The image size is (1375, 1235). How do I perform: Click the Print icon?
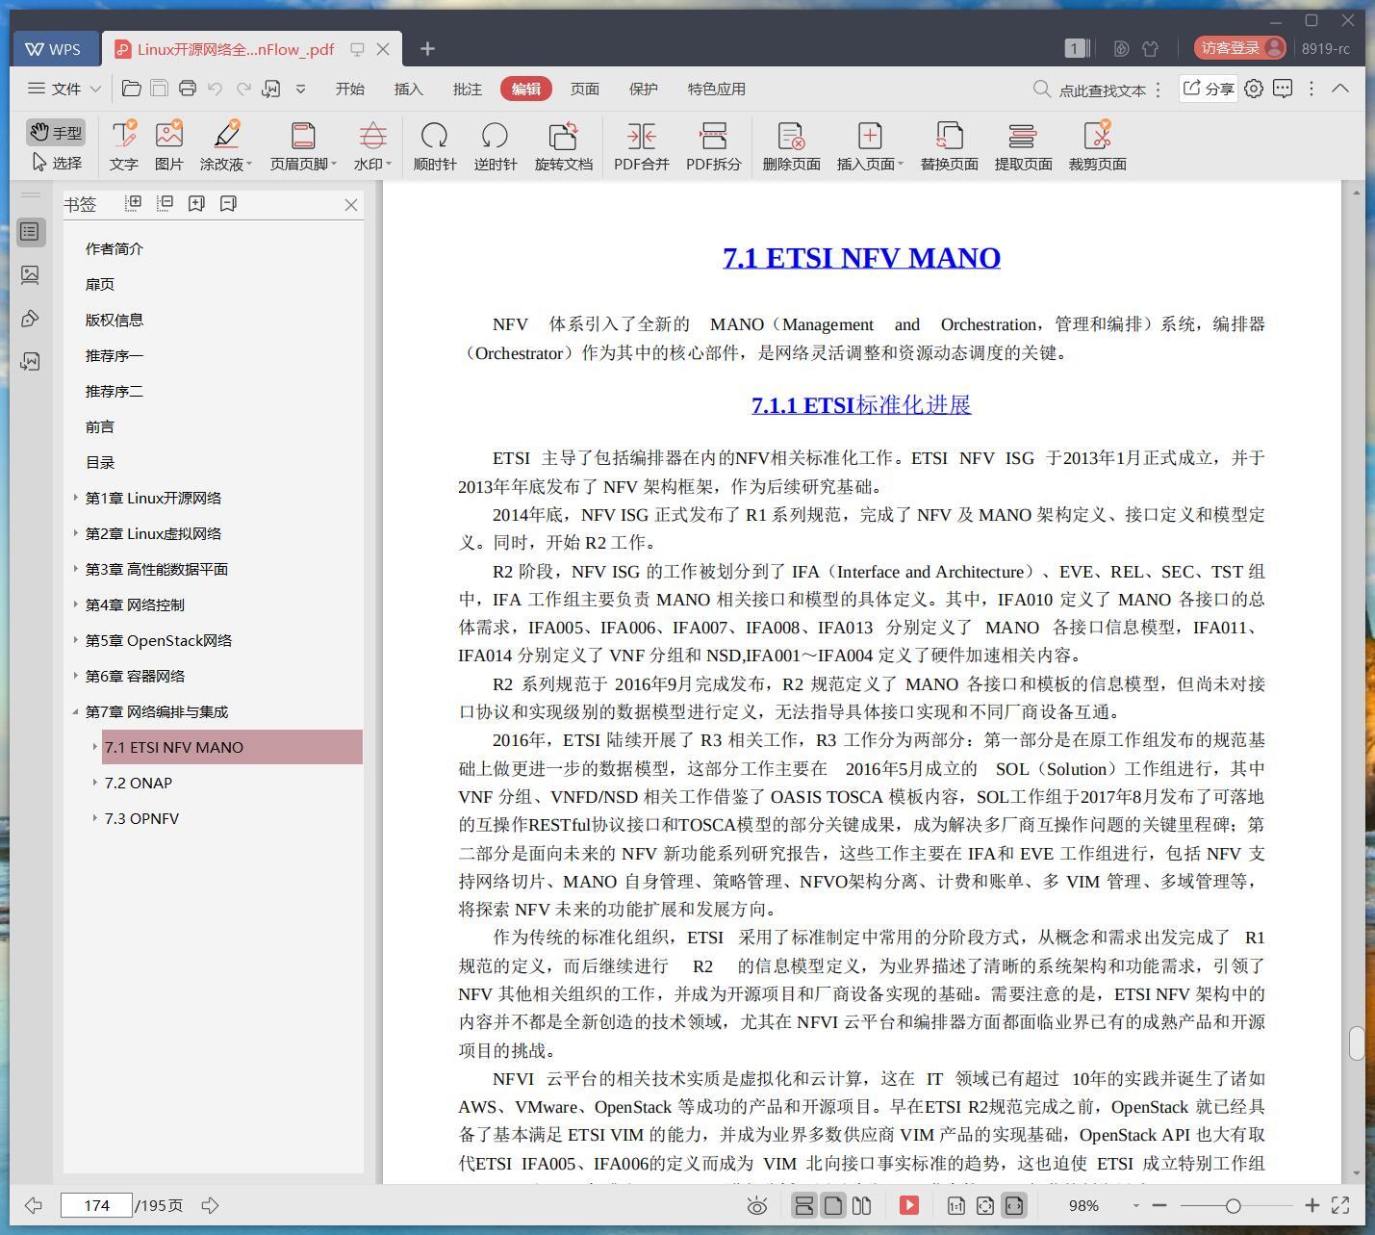pos(188,89)
